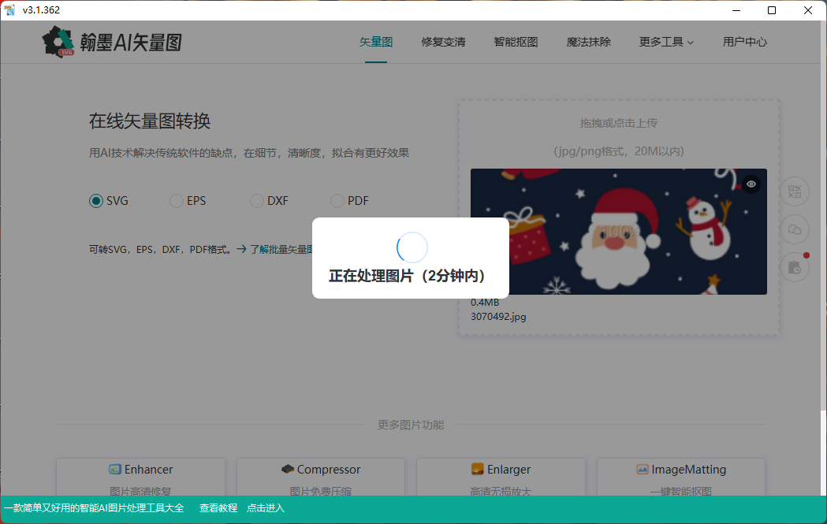Click 点击进入 in the bottom banner
This screenshot has height=524, width=827.
coord(266,508)
